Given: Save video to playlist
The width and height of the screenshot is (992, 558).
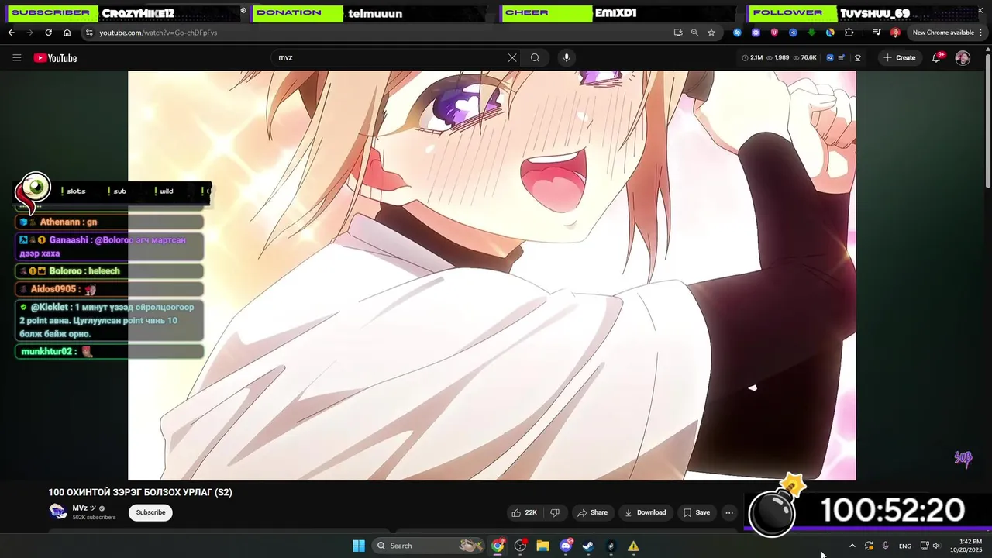Looking at the screenshot, I should tap(696, 512).
